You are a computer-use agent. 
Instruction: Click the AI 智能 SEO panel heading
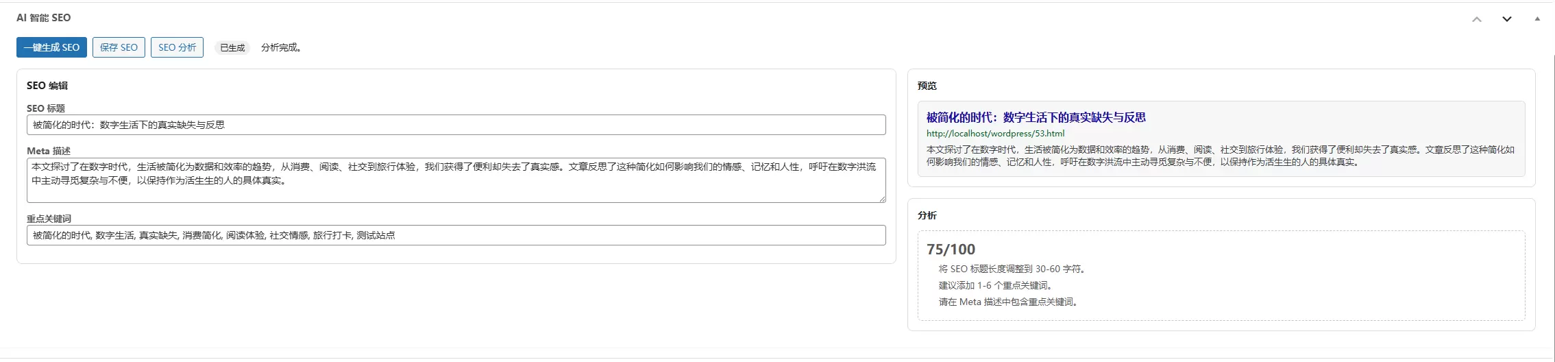pyautogui.click(x=43, y=18)
